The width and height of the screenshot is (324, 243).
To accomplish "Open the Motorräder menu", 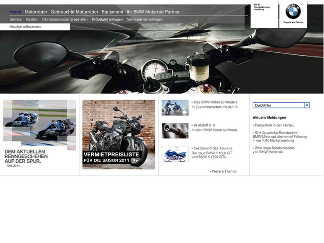I will (36, 12).
